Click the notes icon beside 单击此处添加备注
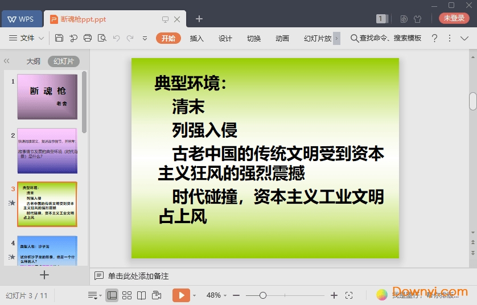This screenshot has width=477, height=305. point(99,276)
